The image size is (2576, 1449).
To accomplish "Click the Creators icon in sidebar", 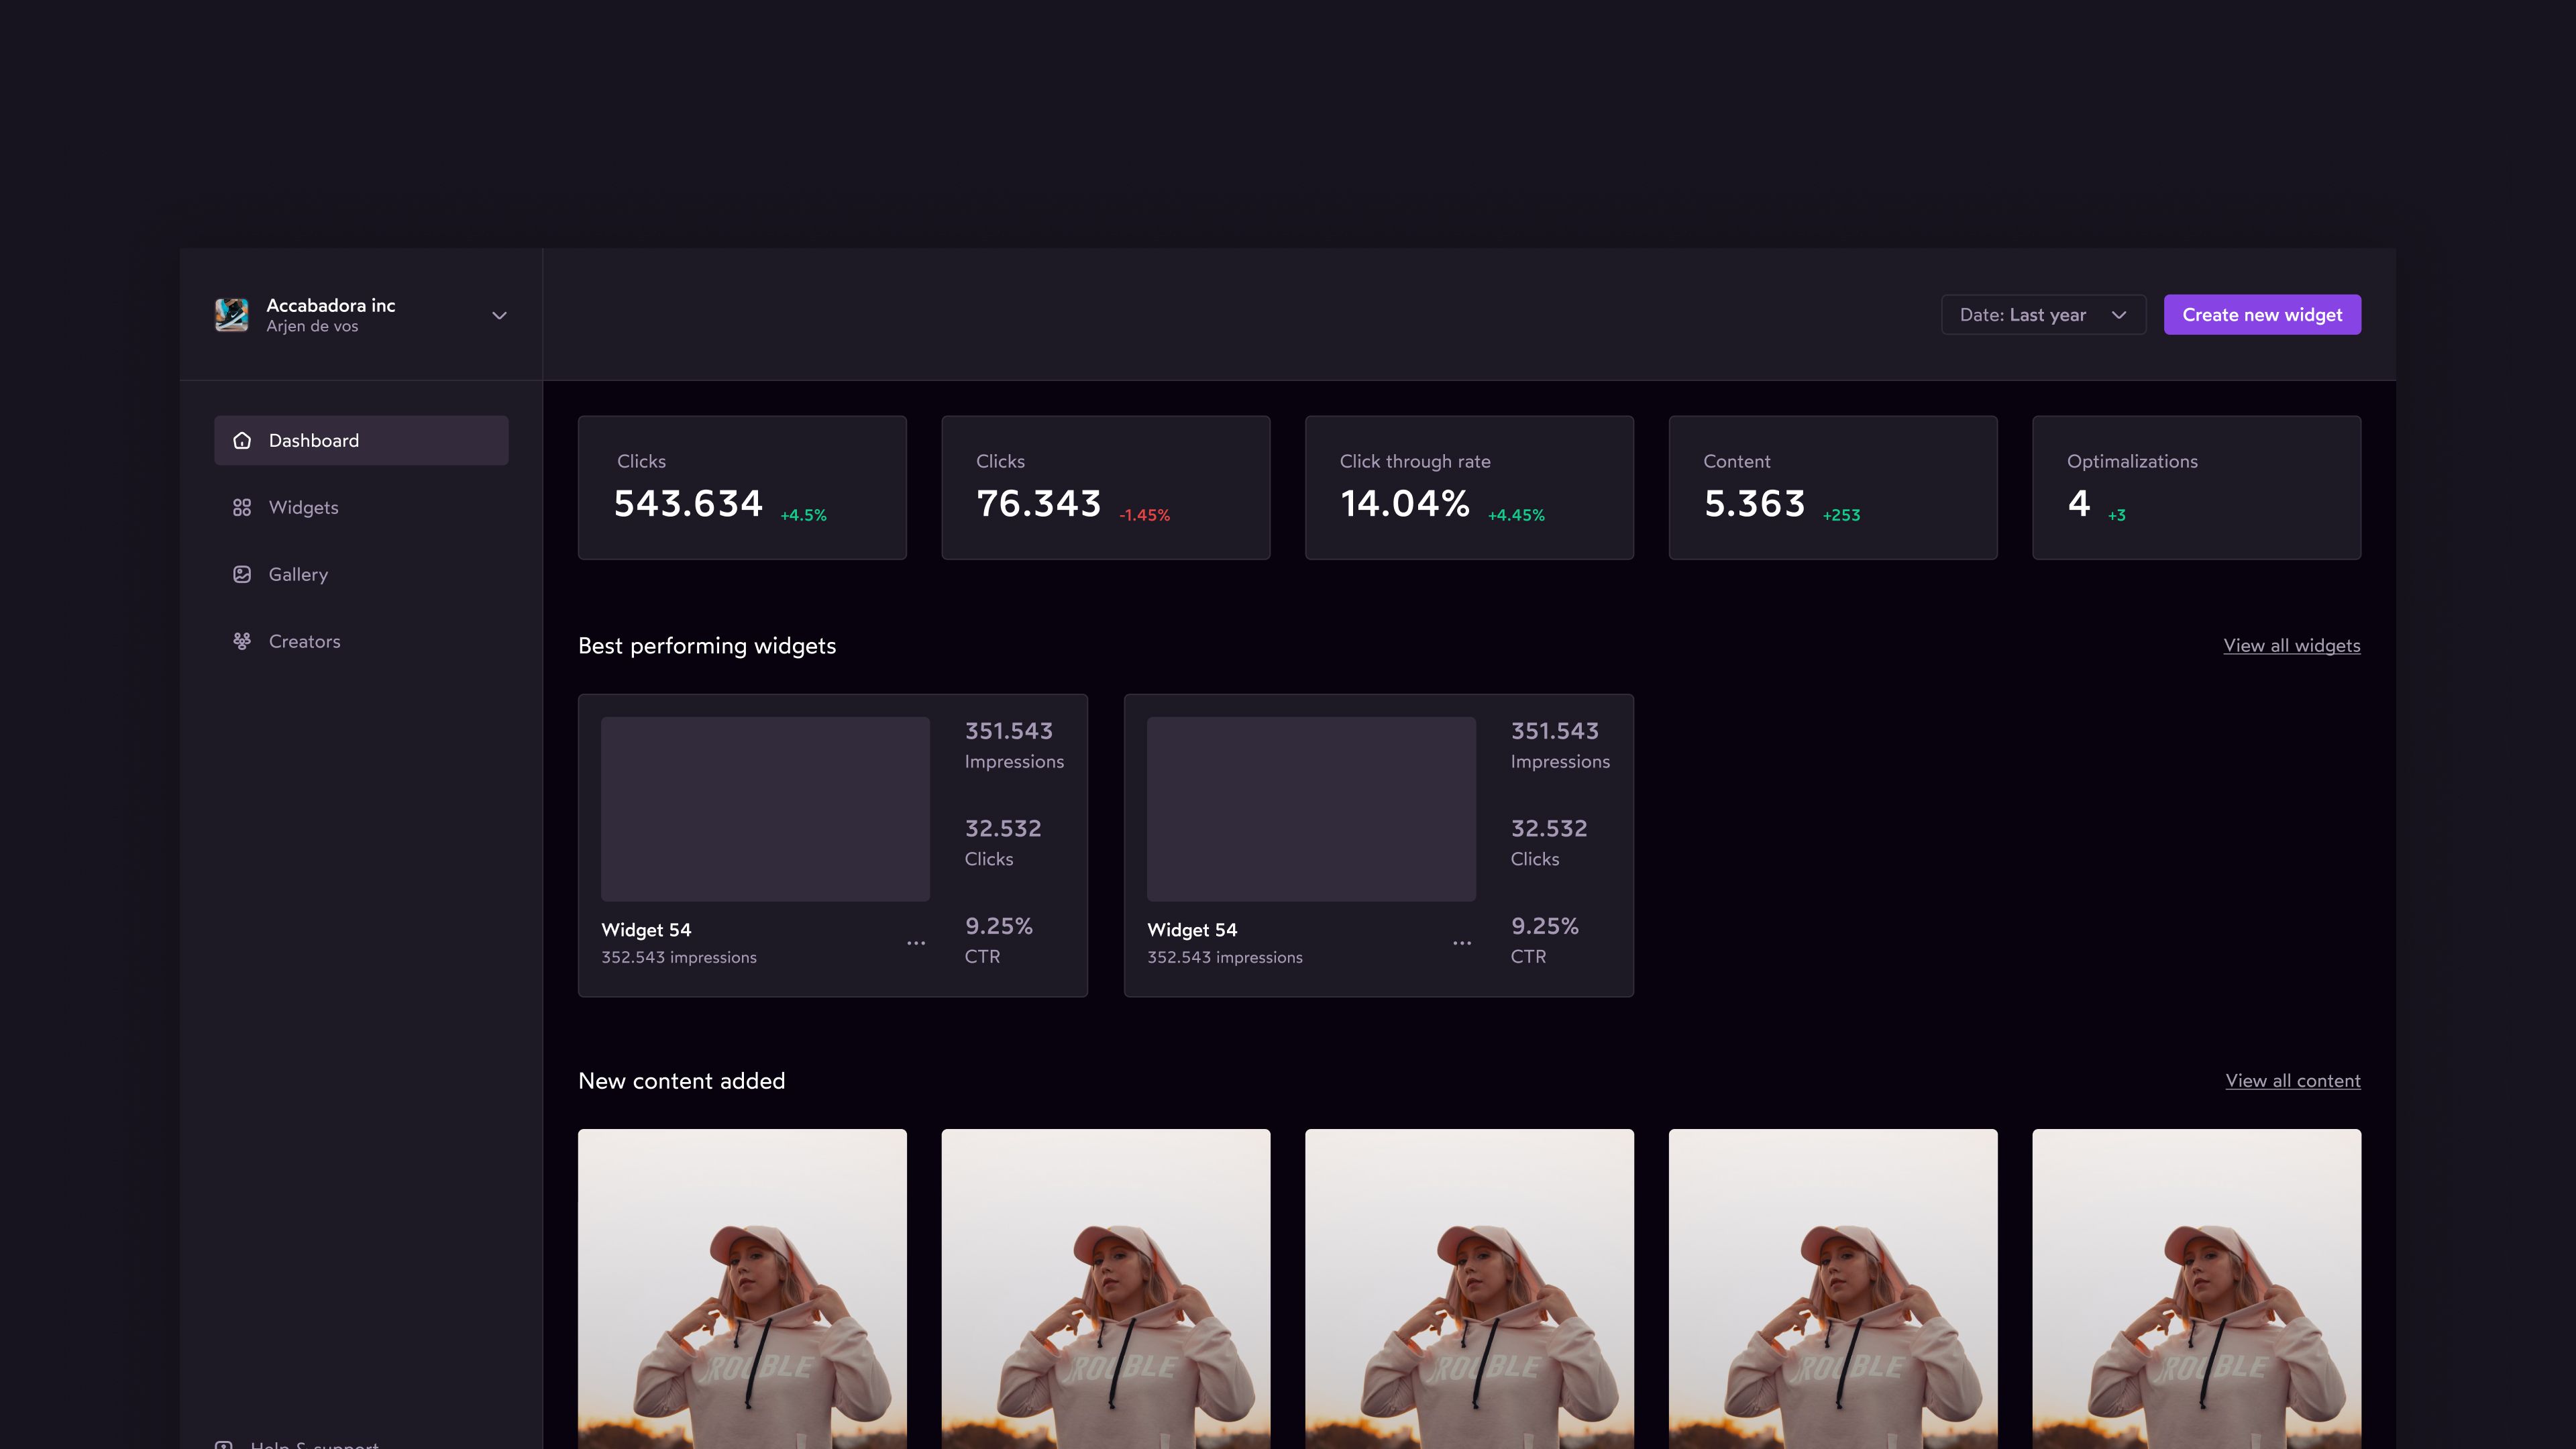I will coord(242,641).
